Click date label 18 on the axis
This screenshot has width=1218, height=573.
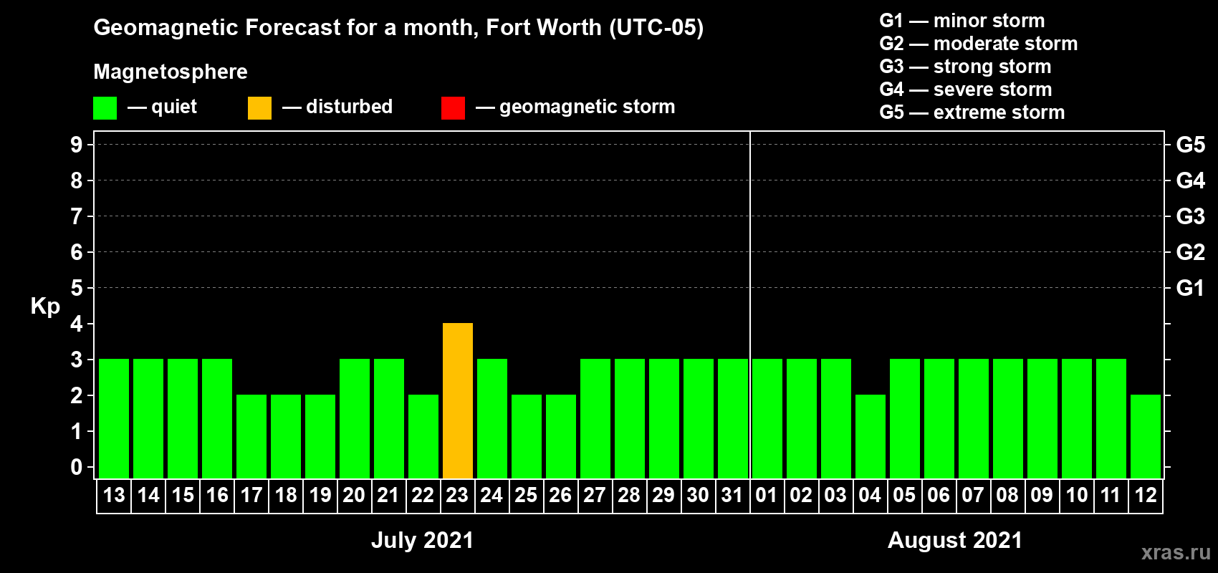(x=286, y=496)
